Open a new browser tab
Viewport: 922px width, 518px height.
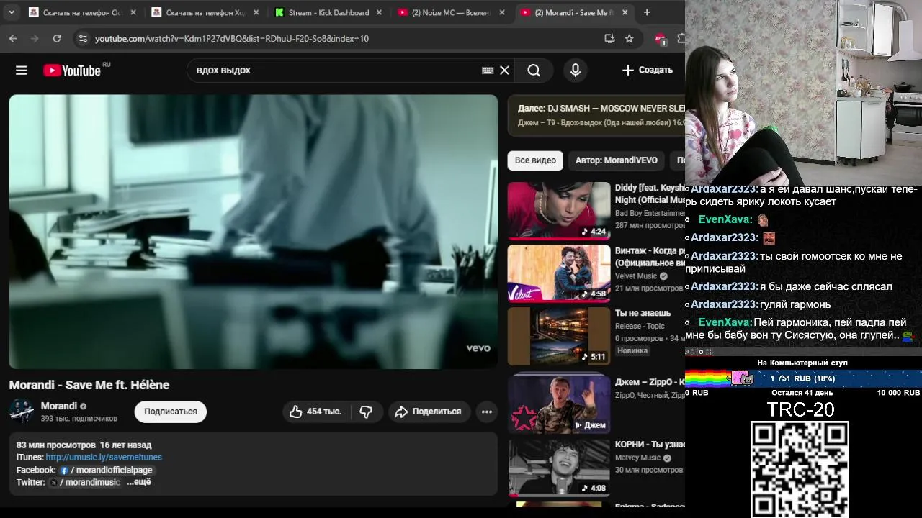(x=647, y=12)
